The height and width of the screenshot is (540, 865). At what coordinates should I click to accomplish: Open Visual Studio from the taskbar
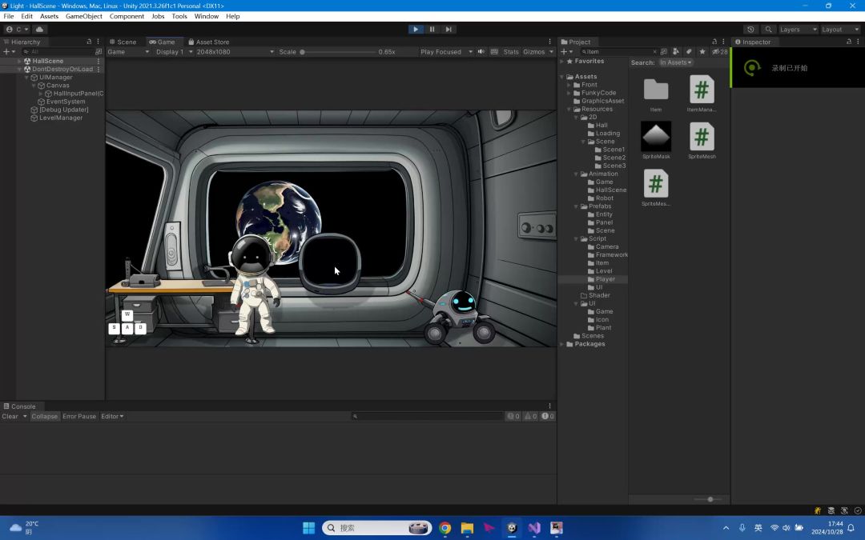534,528
